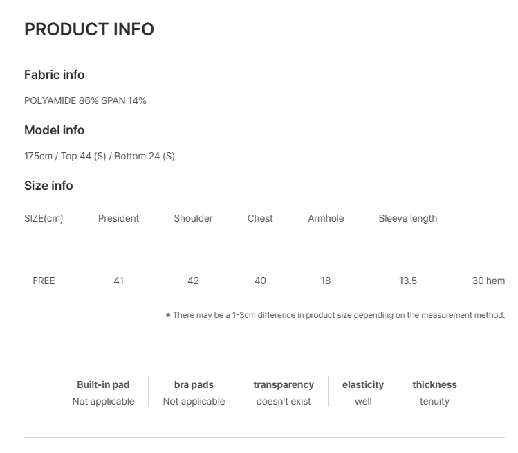Select the transparency attribute label
Viewport: 518px width, 453px height.
(284, 384)
